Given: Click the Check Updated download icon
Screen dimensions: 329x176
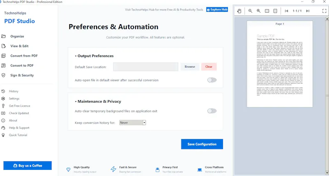Looking at the screenshot, I should point(3,113).
